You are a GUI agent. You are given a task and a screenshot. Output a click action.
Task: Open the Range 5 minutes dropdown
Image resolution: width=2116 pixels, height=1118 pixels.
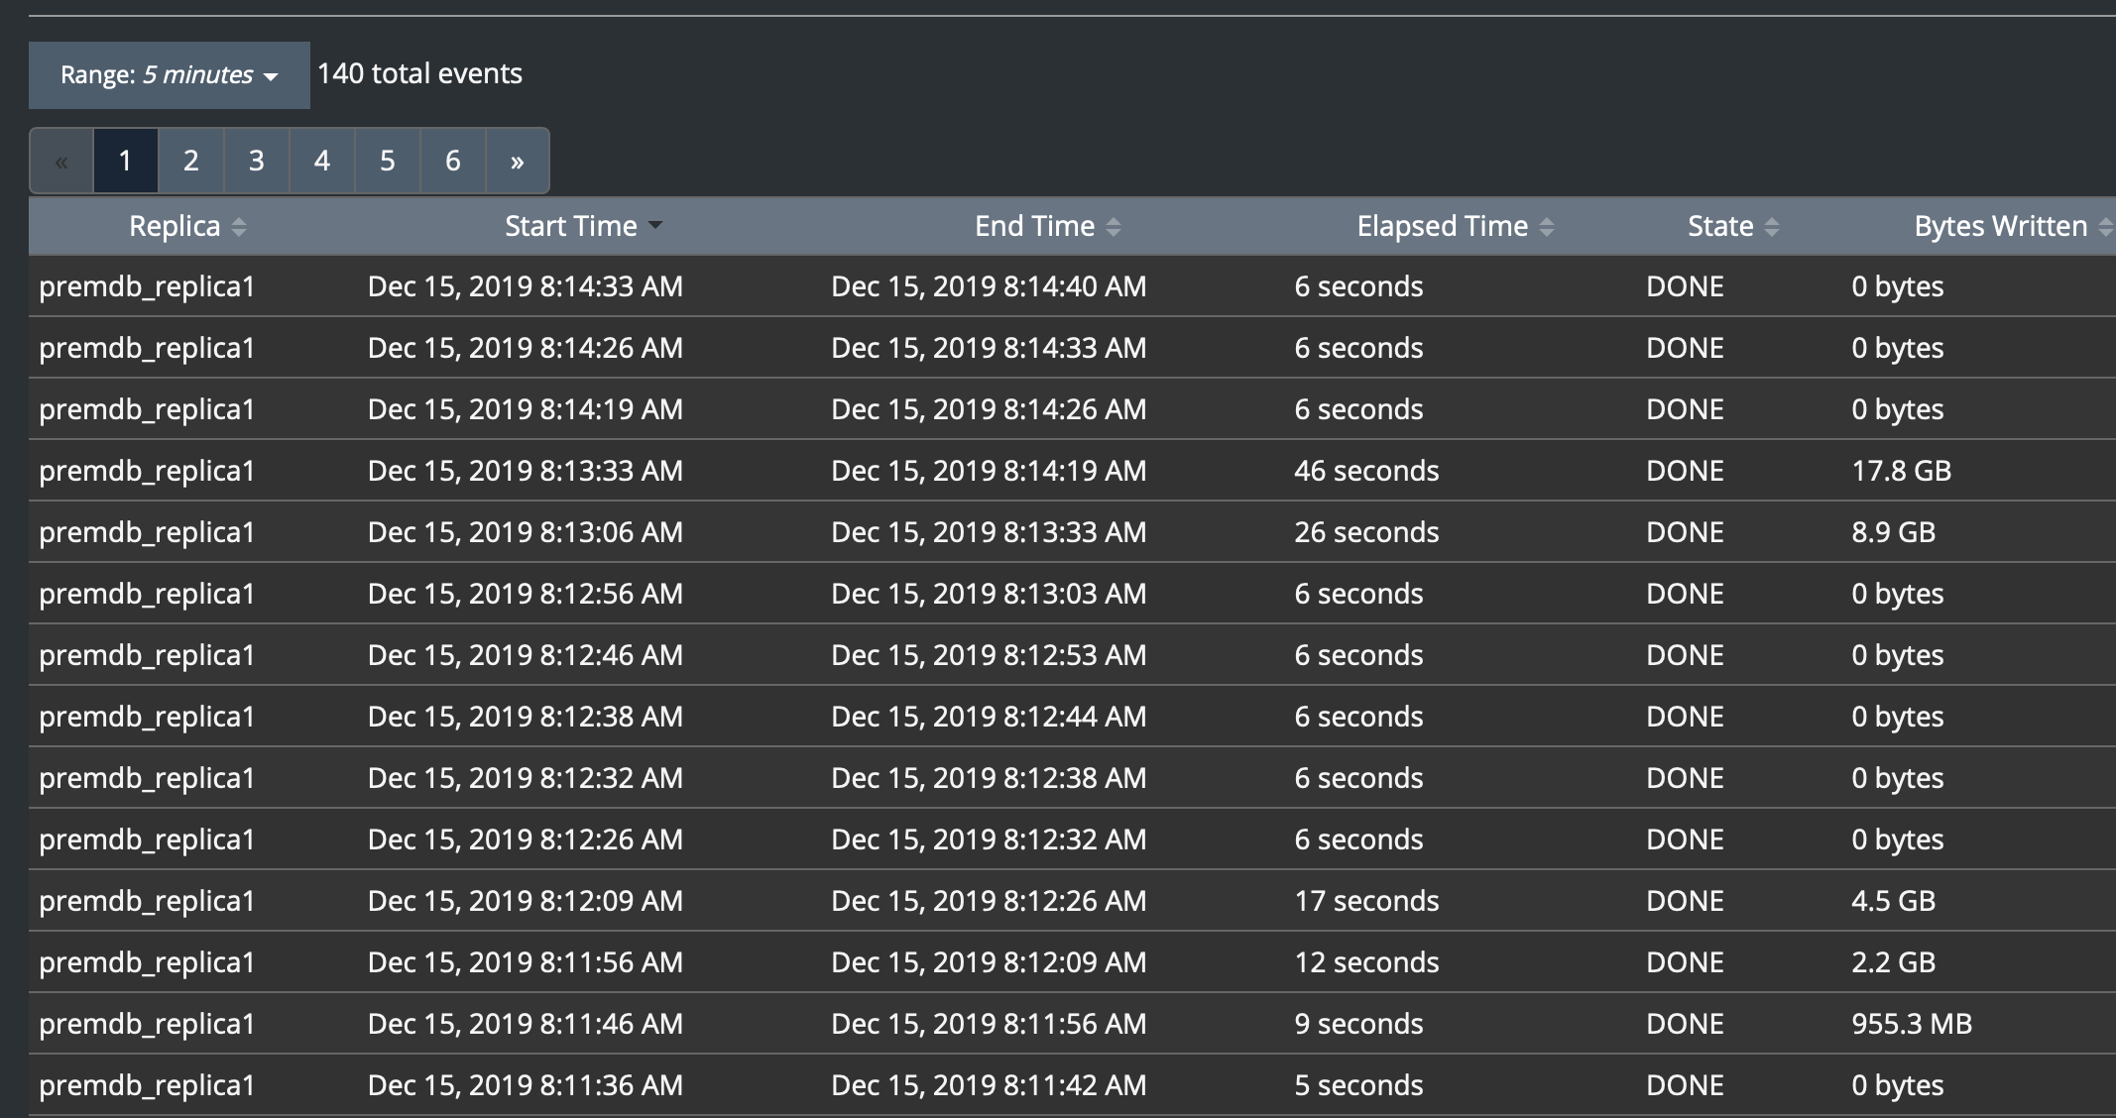(169, 75)
